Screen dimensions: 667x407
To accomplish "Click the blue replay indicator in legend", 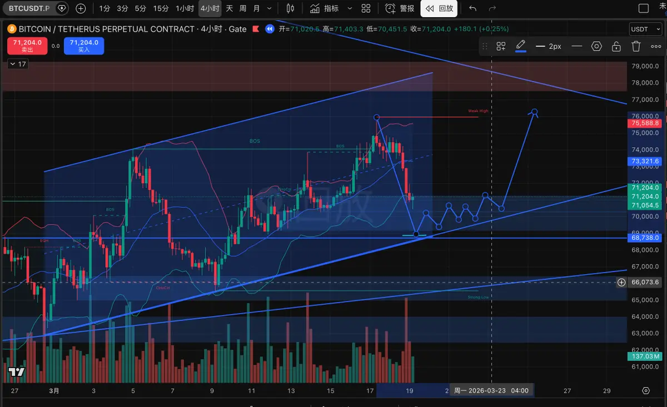I will coord(270,29).
